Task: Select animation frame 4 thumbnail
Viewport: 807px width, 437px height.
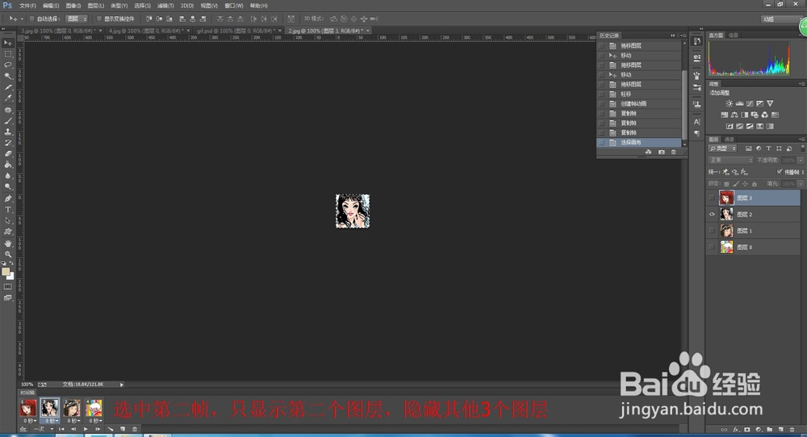Action: (94, 408)
